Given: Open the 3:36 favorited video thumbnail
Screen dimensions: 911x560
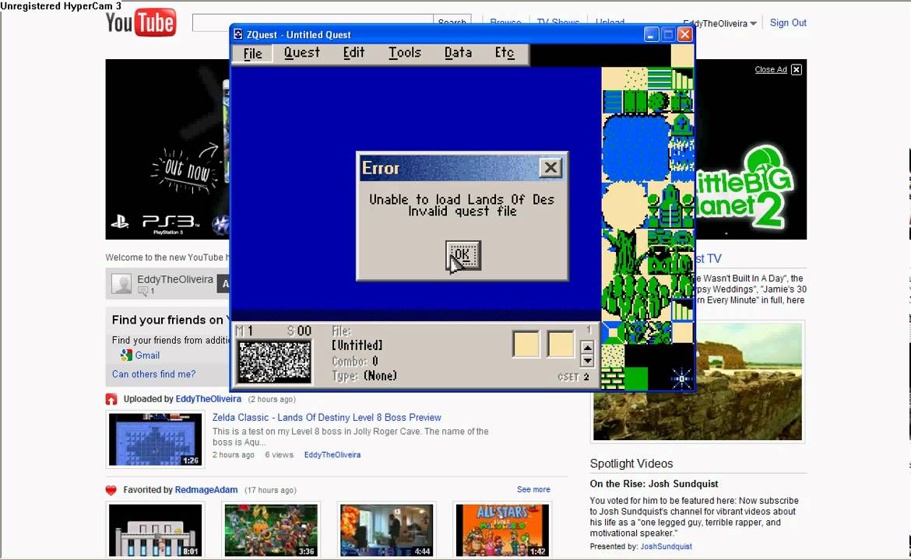Looking at the screenshot, I should coord(271,530).
